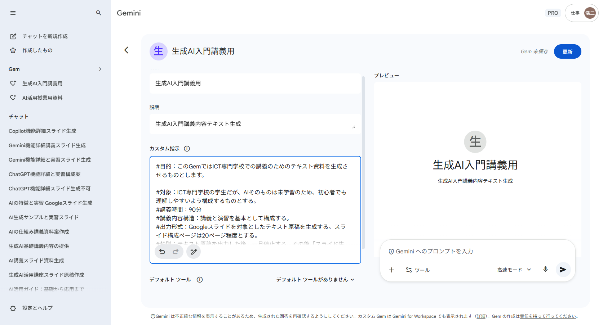Open ツール option in the prompt box
The height and width of the screenshot is (325, 603).
(x=418, y=270)
